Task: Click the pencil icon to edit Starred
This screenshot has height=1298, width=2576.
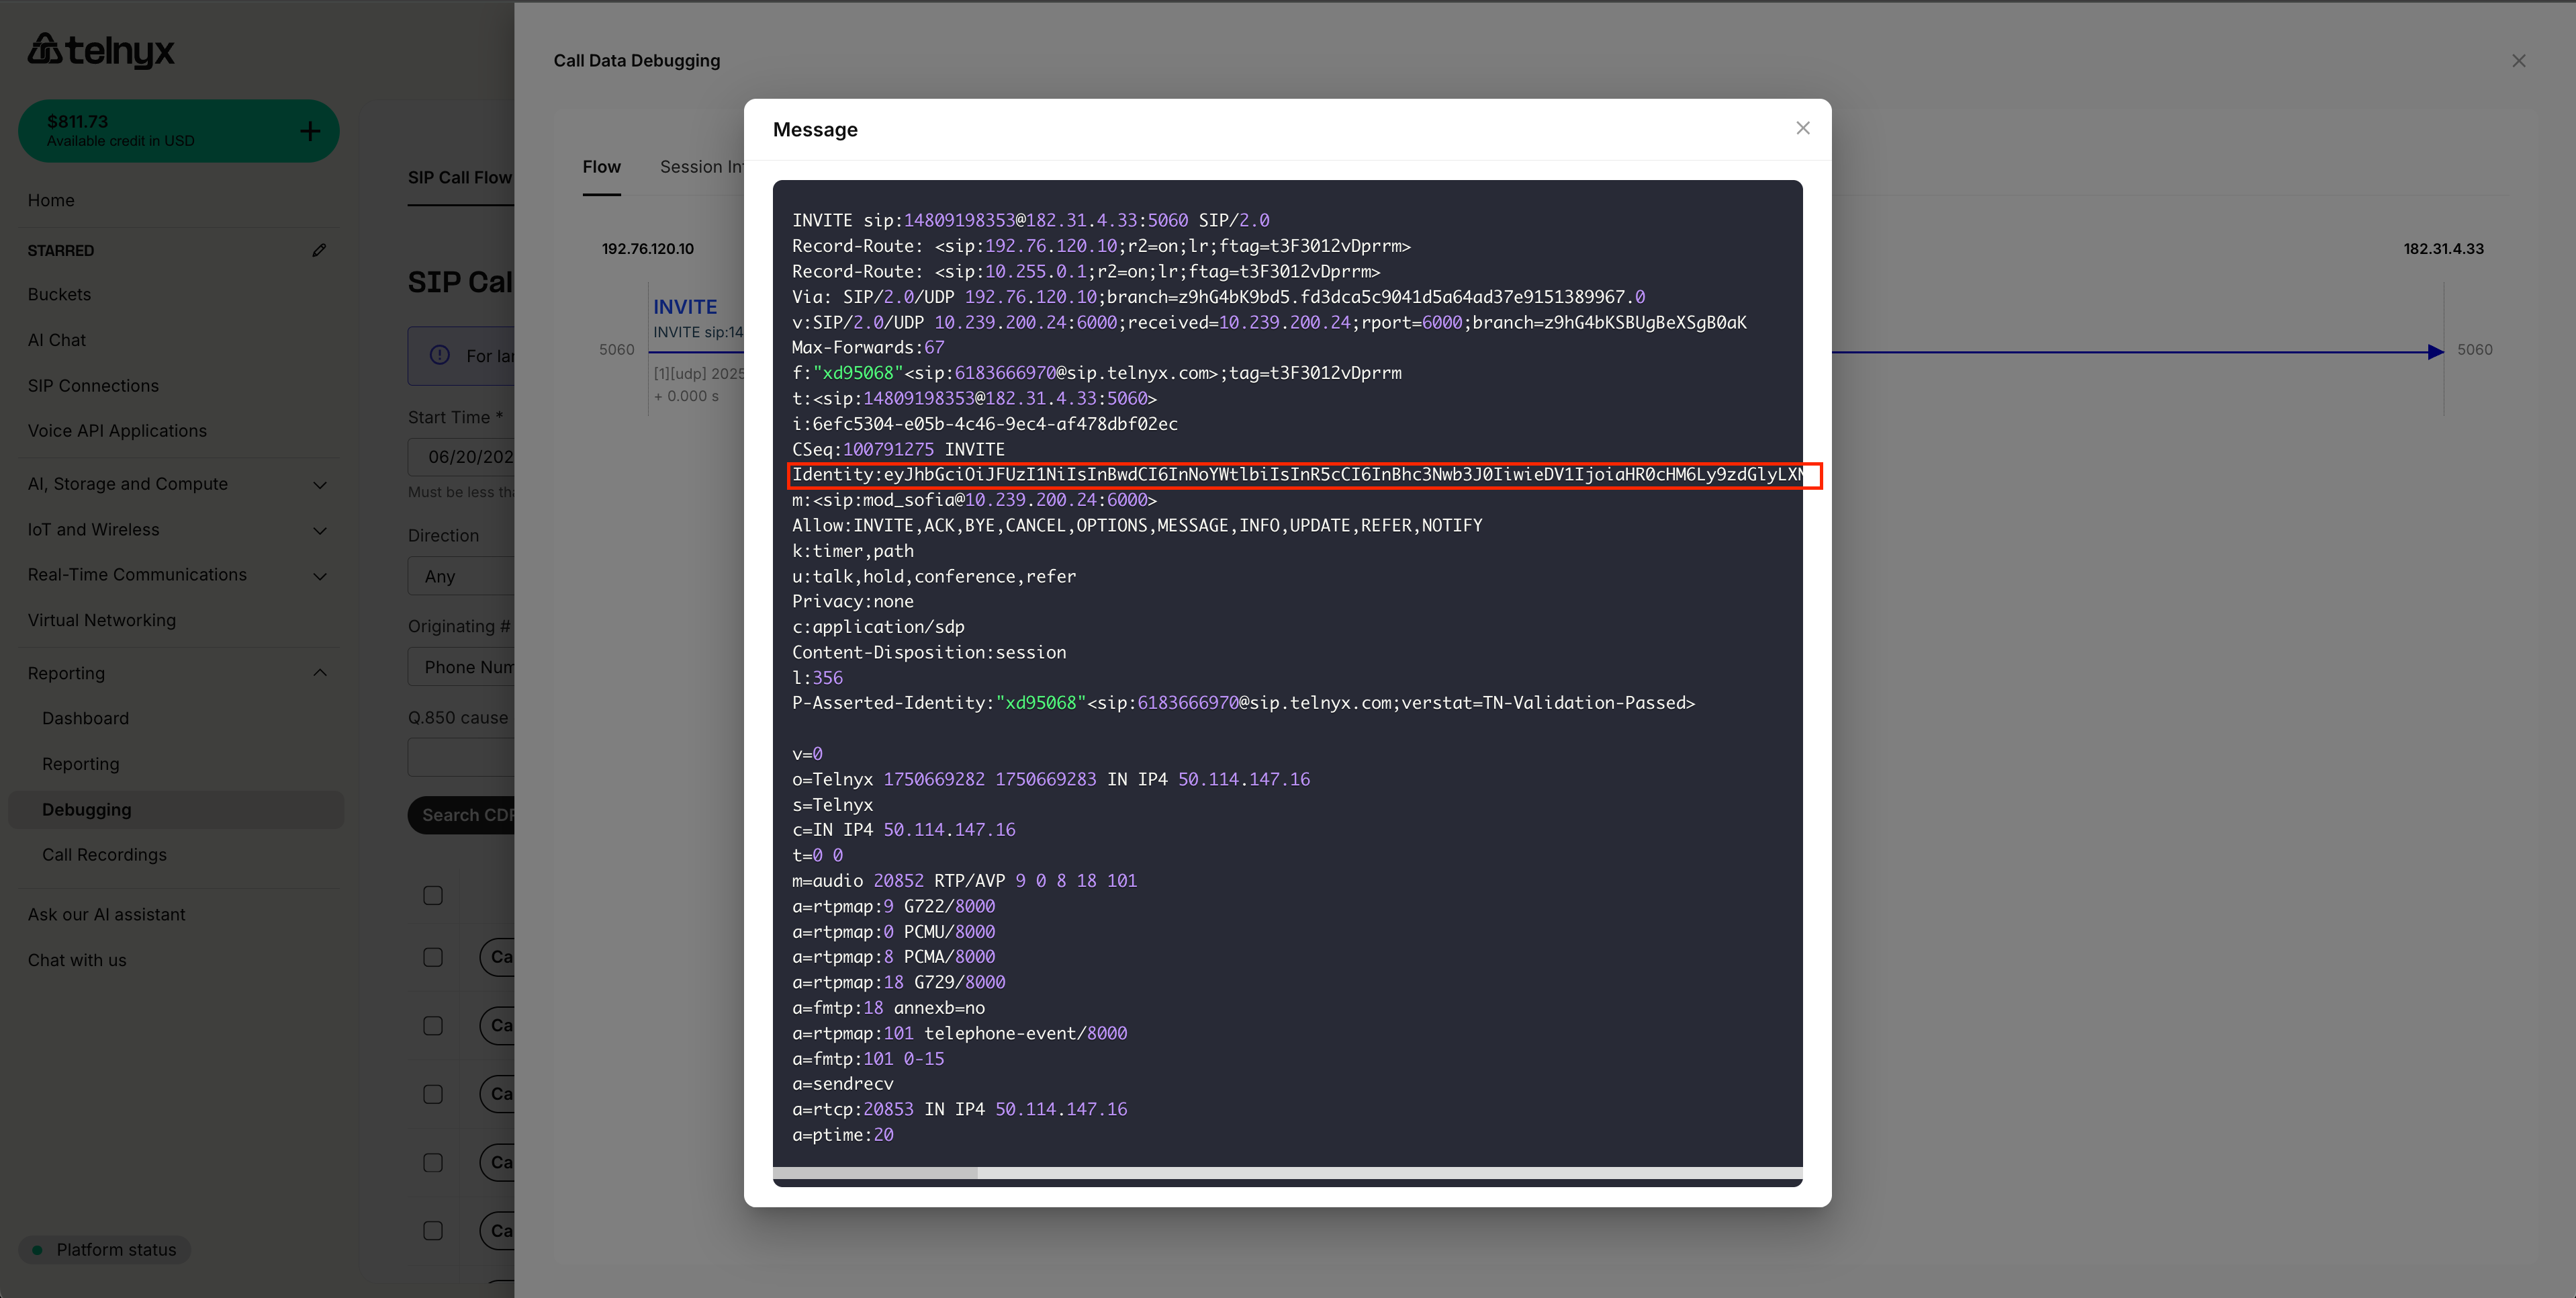Action: click(x=319, y=250)
